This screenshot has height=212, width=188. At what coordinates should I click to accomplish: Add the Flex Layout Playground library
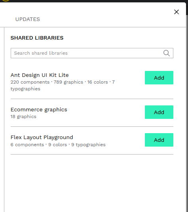point(159,140)
